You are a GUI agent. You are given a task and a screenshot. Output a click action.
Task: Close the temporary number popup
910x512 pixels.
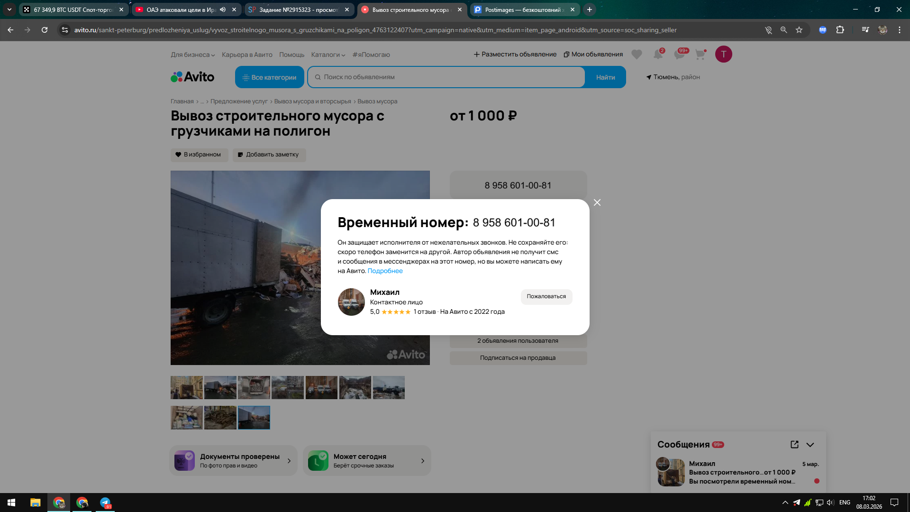597,202
